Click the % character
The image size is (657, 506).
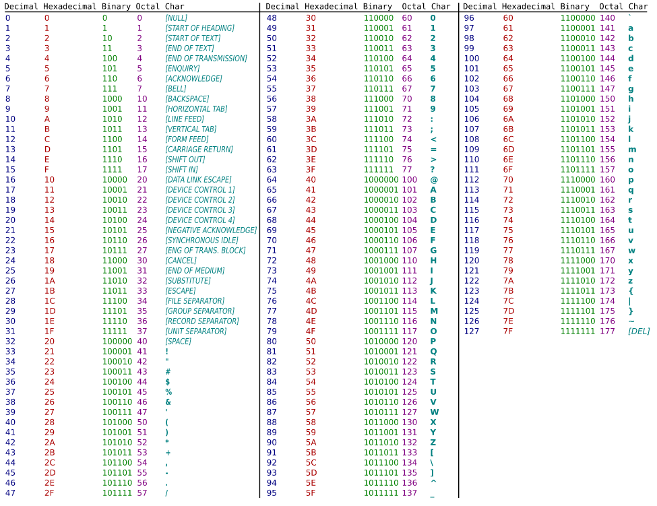[x=168, y=392]
